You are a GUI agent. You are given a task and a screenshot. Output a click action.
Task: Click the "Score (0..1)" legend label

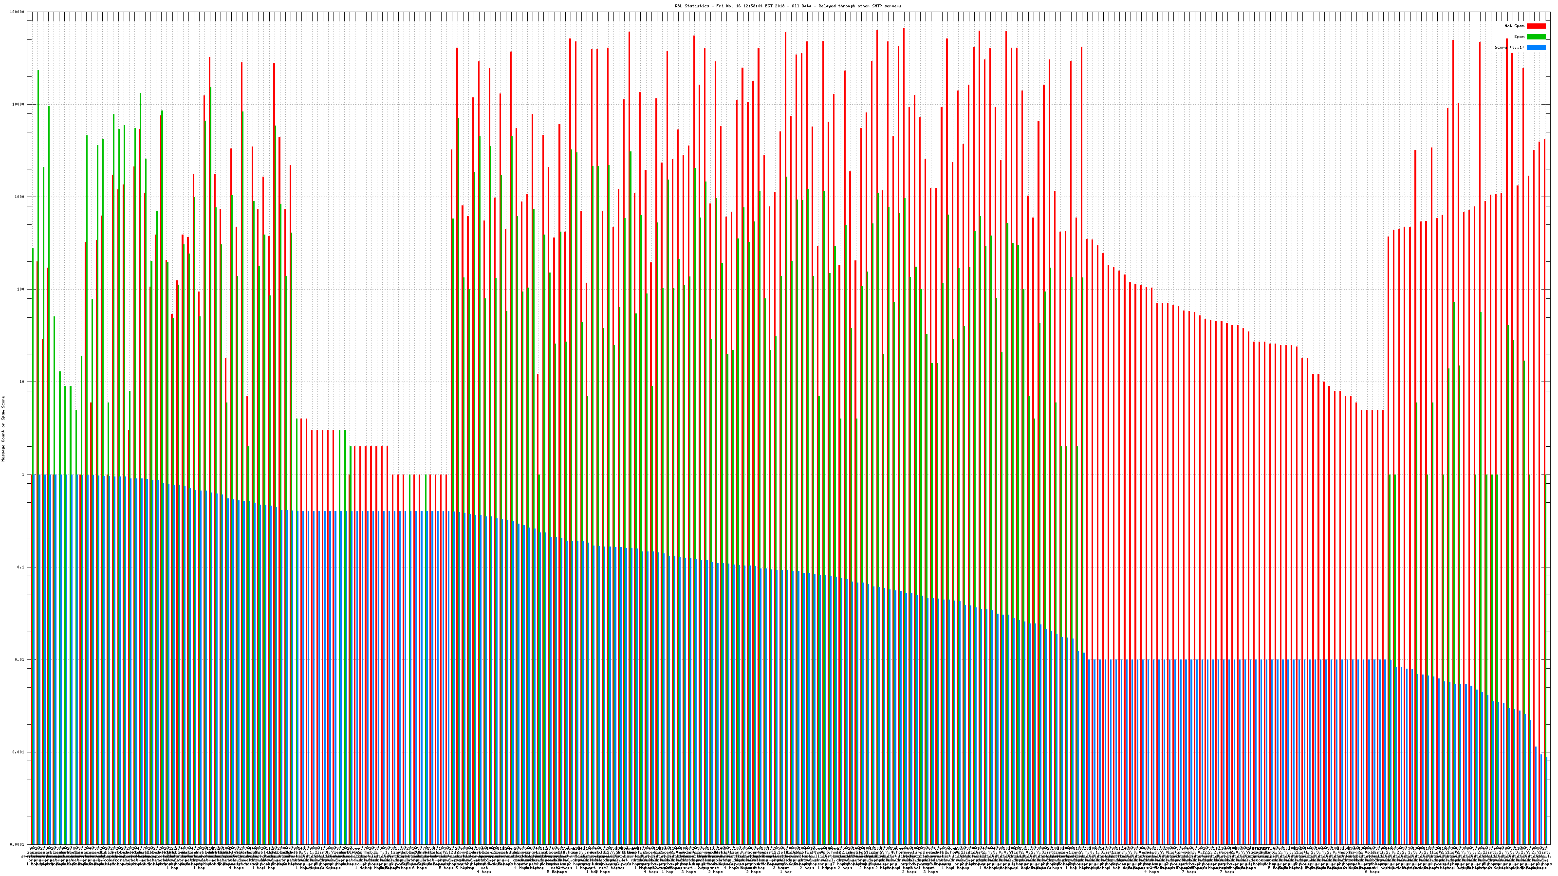1510,47
